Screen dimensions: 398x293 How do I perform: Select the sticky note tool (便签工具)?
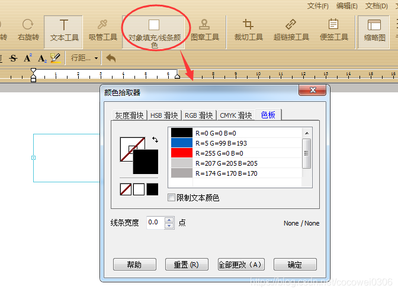point(333,30)
